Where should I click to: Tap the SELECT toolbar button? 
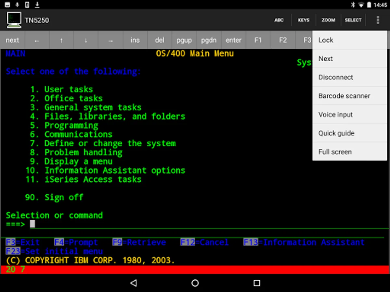tap(353, 20)
